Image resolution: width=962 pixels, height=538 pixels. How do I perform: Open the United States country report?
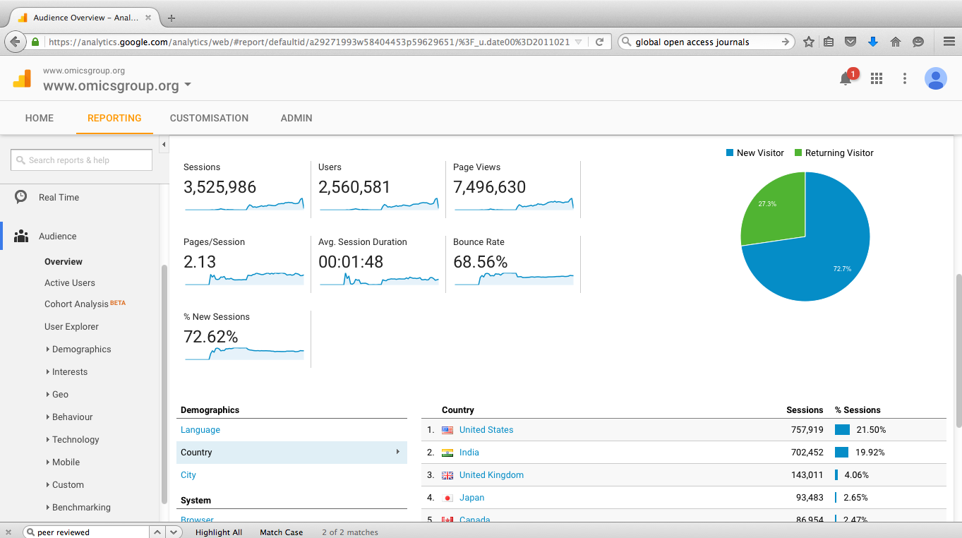[x=486, y=429]
